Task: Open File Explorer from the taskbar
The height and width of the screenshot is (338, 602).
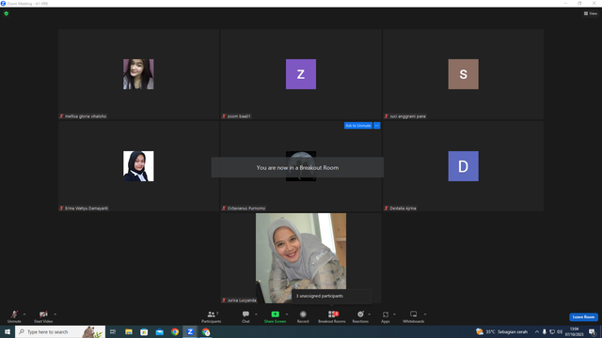Action: pyautogui.click(x=129, y=331)
